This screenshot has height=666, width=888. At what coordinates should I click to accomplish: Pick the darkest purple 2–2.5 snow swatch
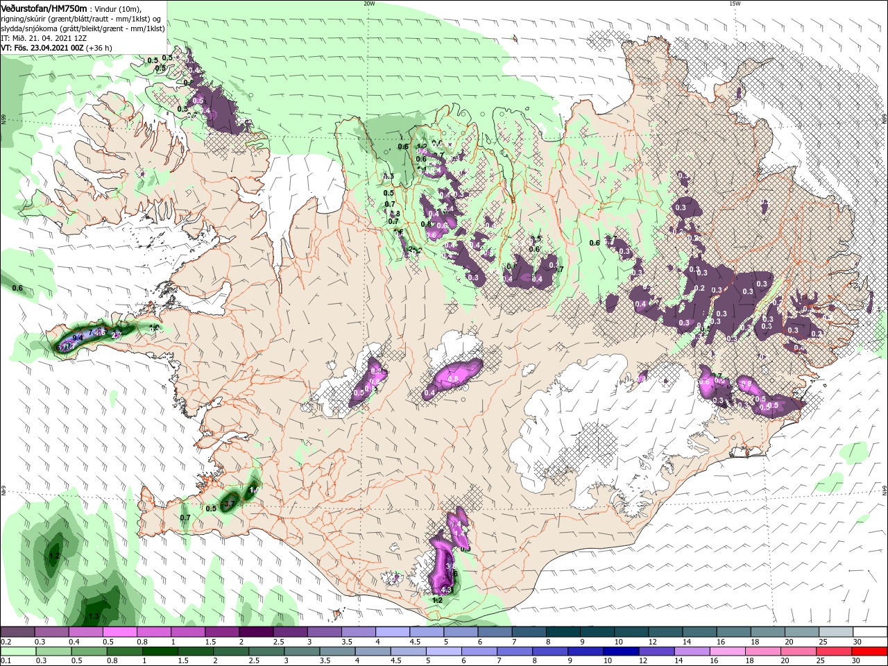pos(255,632)
